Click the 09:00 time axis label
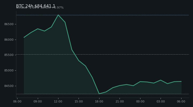 [38, 101]
